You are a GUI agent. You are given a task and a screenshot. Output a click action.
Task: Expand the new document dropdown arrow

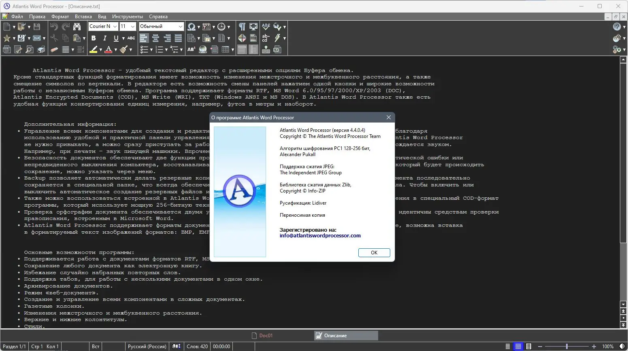tap(14, 27)
